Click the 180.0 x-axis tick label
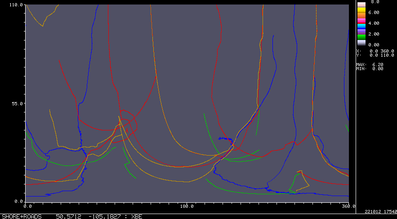This screenshot has height=219, width=397. click(x=187, y=206)
